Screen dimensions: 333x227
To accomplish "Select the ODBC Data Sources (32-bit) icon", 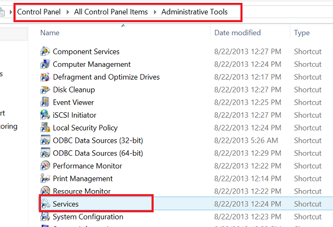I will 45,140.
